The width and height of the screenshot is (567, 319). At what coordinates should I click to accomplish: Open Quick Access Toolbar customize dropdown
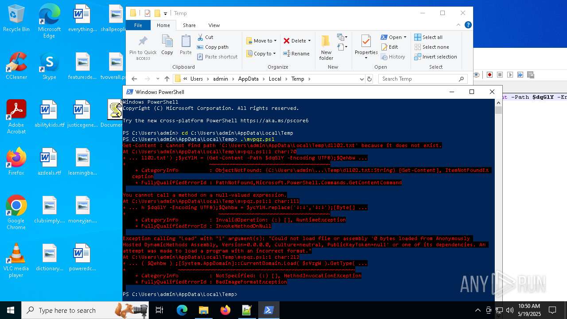(165, 13)
